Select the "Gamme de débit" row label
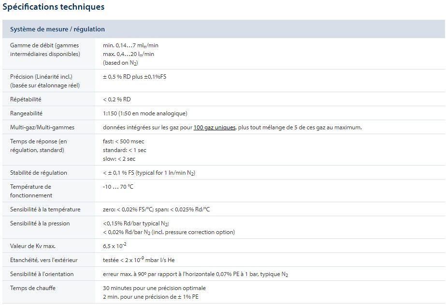Viewport: 446px width, 305px height. coord(44,50)
